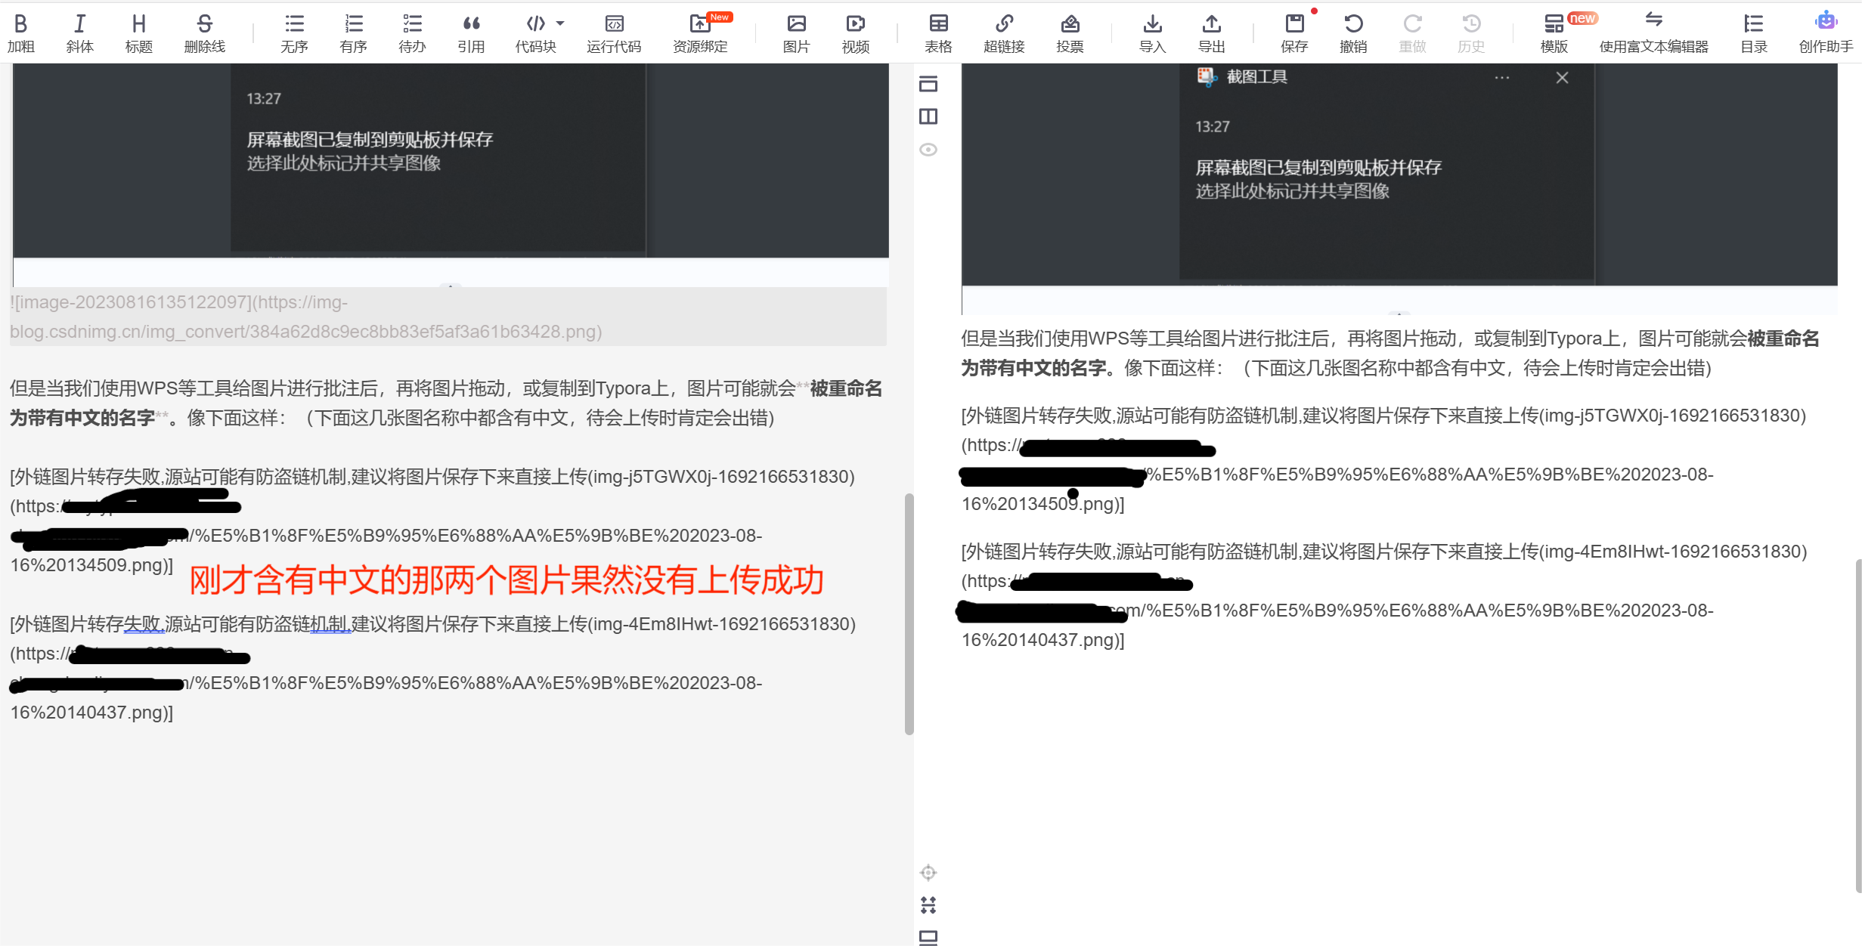Viewport: 1862px width, 946px height.
Task: Open code block language dropdown arrow
Action: 560,23
